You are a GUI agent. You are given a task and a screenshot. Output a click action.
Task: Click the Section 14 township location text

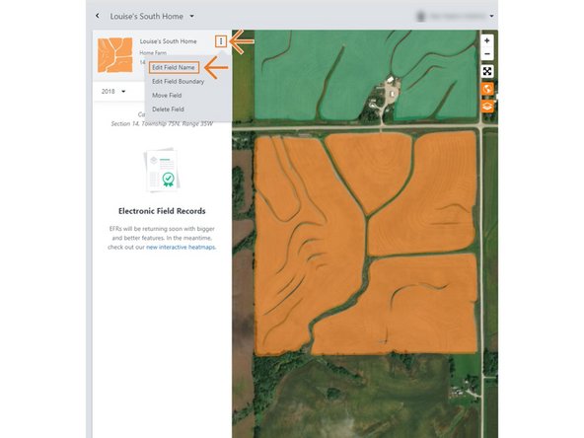(x=162, y=123)
